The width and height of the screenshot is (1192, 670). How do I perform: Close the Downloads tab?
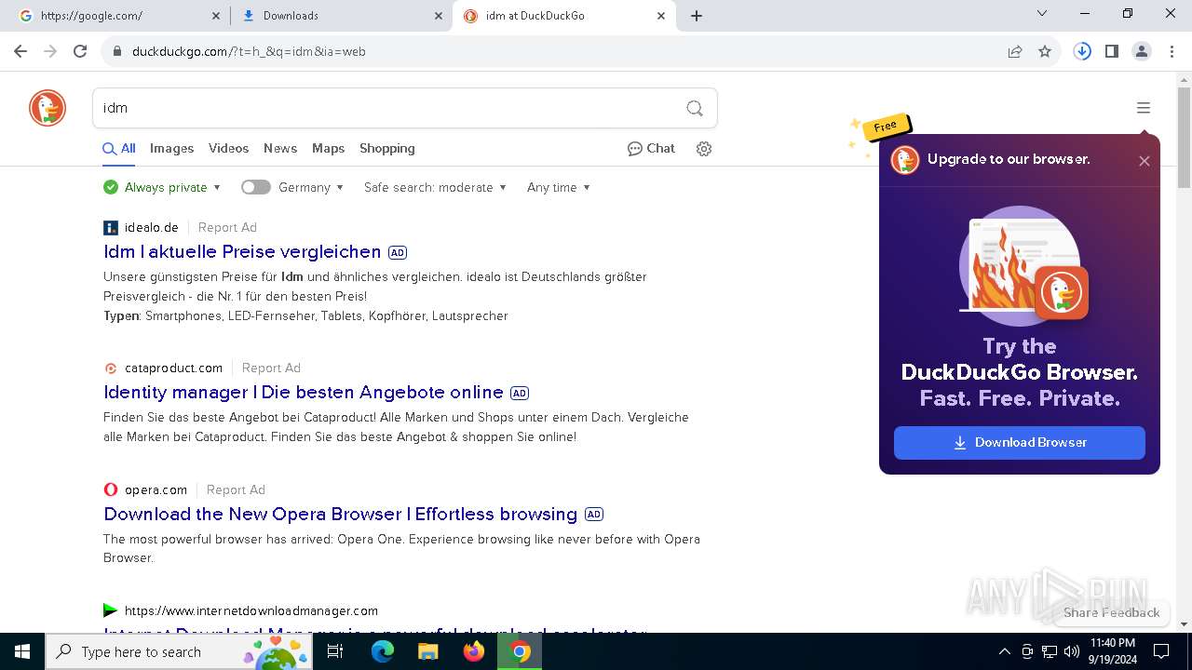(x=438, y=16)
